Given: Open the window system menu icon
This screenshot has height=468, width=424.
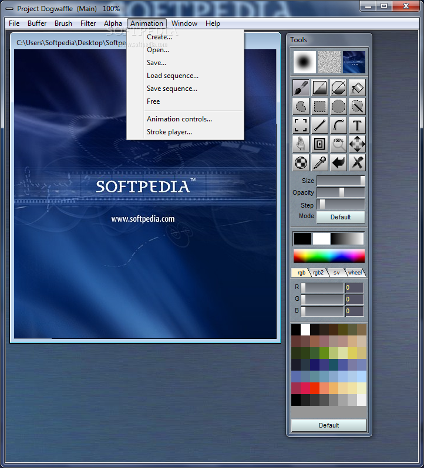Looking at the screenshot, I should pos(9,9).
